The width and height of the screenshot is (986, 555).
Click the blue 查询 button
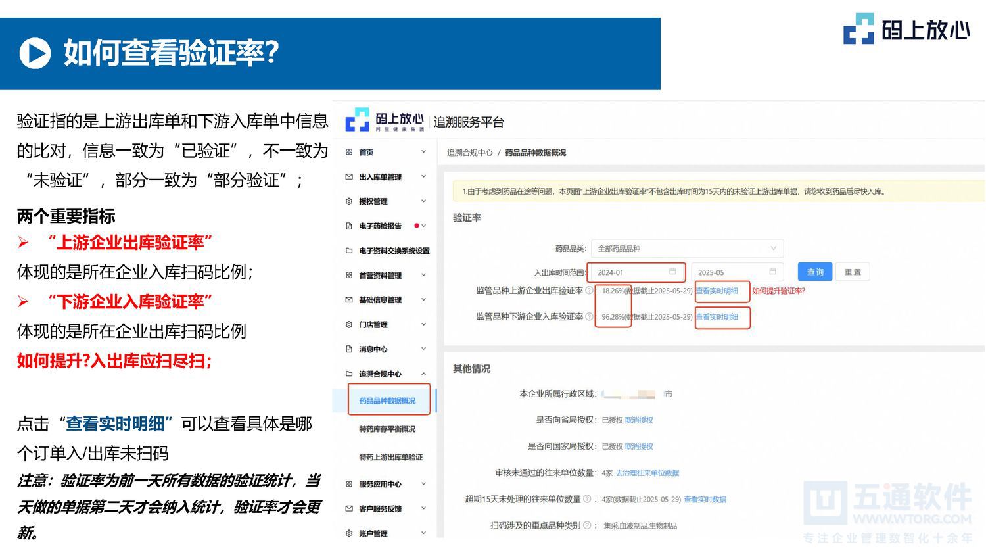[814, 272]
